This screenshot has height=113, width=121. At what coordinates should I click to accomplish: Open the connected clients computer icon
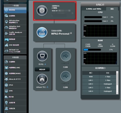42,56
